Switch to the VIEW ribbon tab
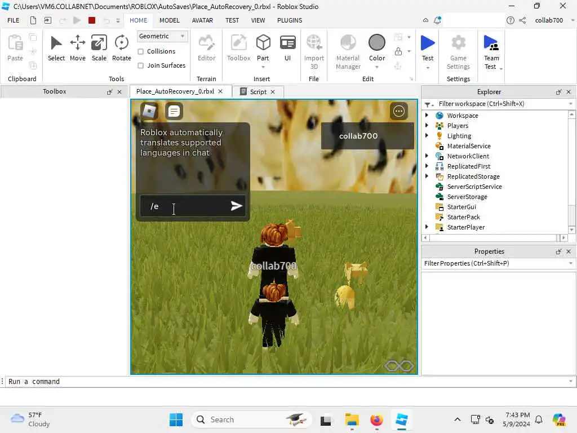The height and width of the screenshot is (433, 577). (x=258, y=20)
